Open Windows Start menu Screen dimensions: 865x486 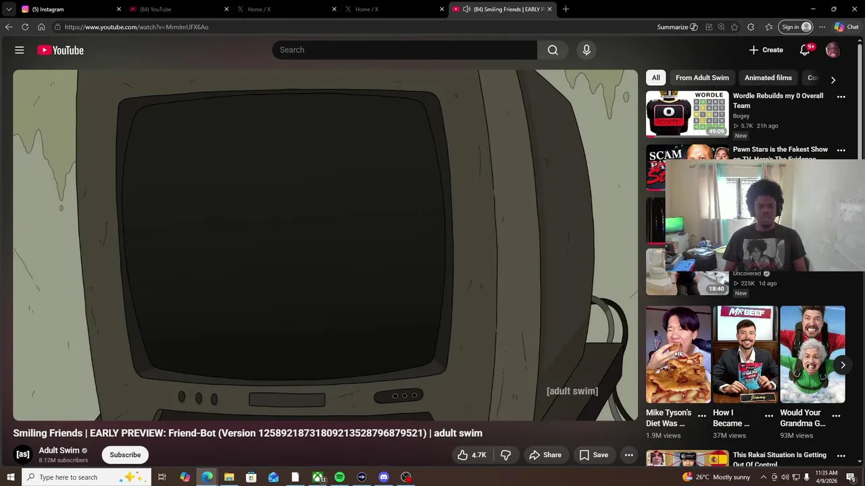[10, 477]
